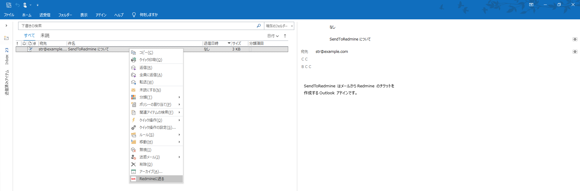Expand recipients icon beside 宛先 line

(575, 52)
